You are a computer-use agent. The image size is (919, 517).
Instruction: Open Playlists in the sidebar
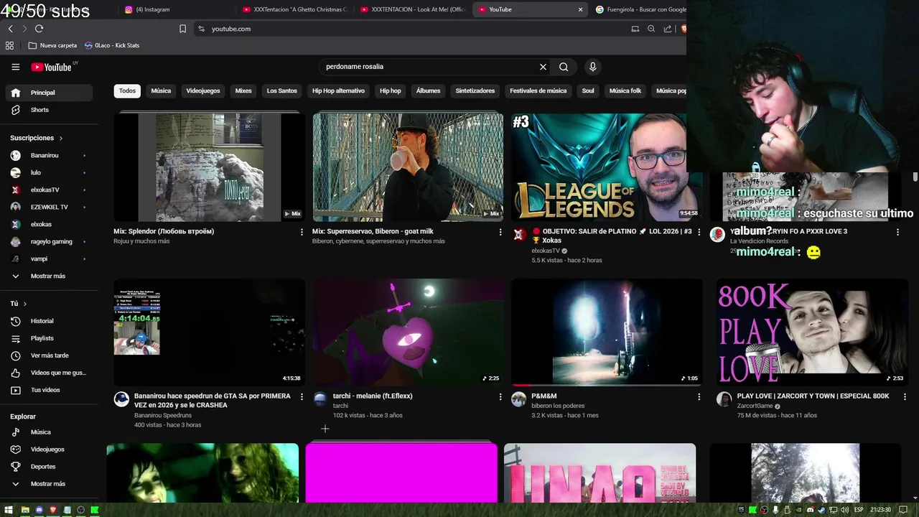[49, 338]
